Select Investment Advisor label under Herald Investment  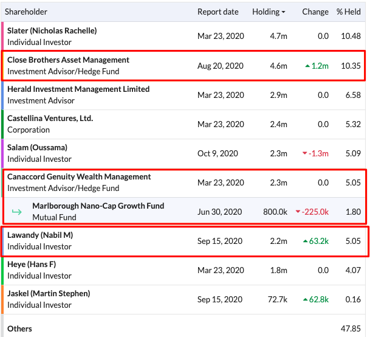point(41,101)
